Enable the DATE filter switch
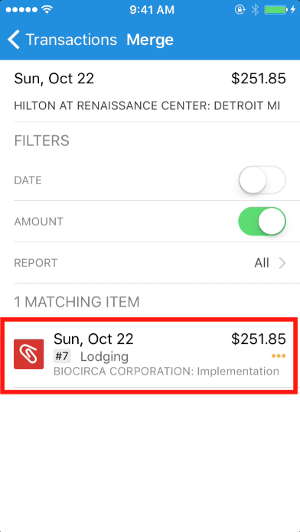This screenshot has width=300, height=532. (262, 180)
